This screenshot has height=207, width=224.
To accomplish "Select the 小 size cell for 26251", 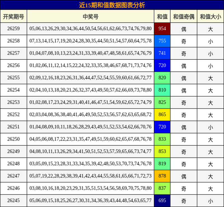I will point(211,127).
